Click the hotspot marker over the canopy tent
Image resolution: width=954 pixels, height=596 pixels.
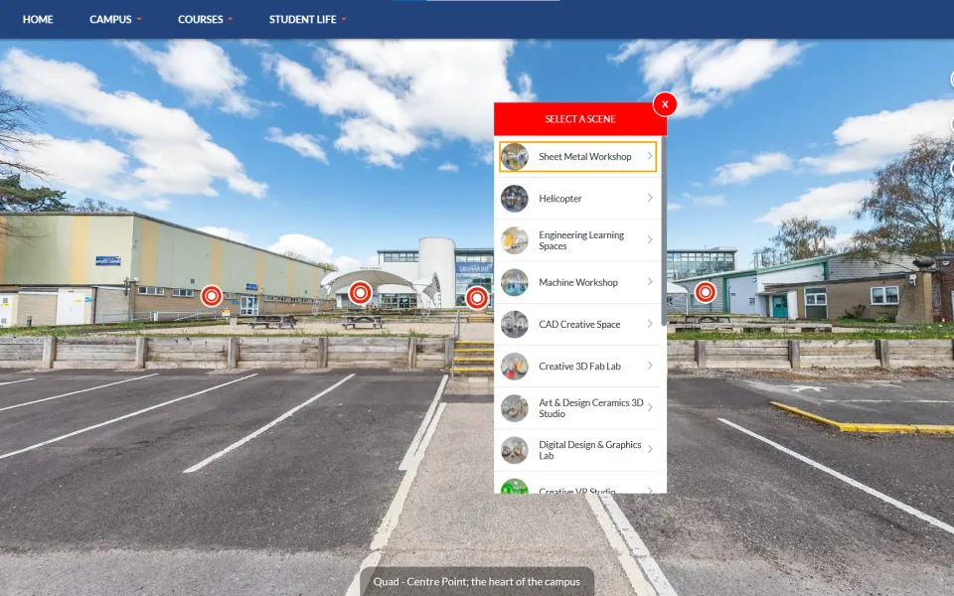360,293
